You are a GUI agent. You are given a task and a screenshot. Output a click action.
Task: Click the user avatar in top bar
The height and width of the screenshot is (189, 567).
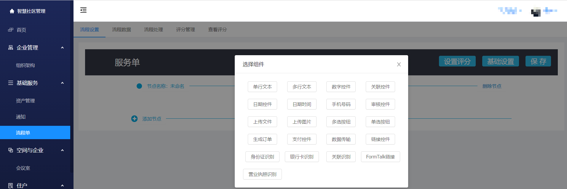coord(536,12)
